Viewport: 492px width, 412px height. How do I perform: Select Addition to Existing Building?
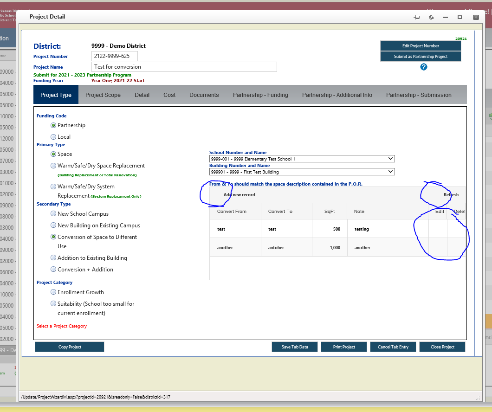[53, 258]
